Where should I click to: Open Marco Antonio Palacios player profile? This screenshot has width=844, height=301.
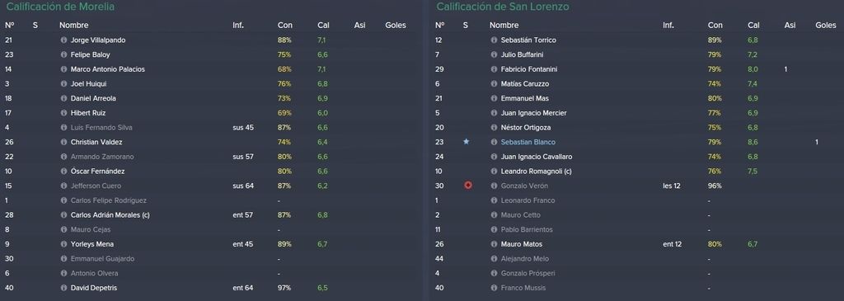108,69
